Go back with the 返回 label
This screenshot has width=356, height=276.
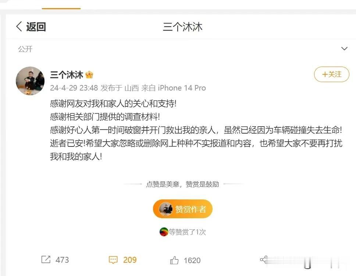point(36,27)
